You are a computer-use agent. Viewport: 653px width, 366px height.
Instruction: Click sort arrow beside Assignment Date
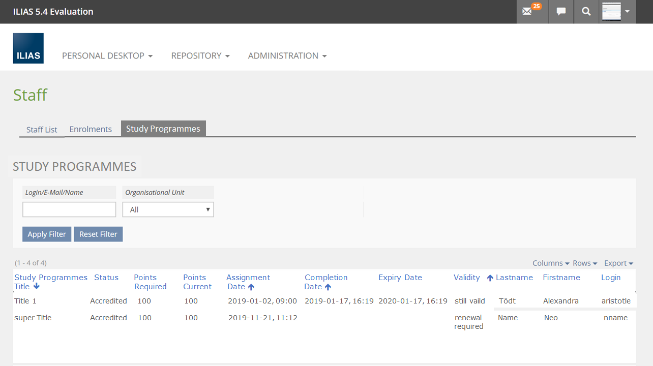pyautogui.click(x=251, y=287)
